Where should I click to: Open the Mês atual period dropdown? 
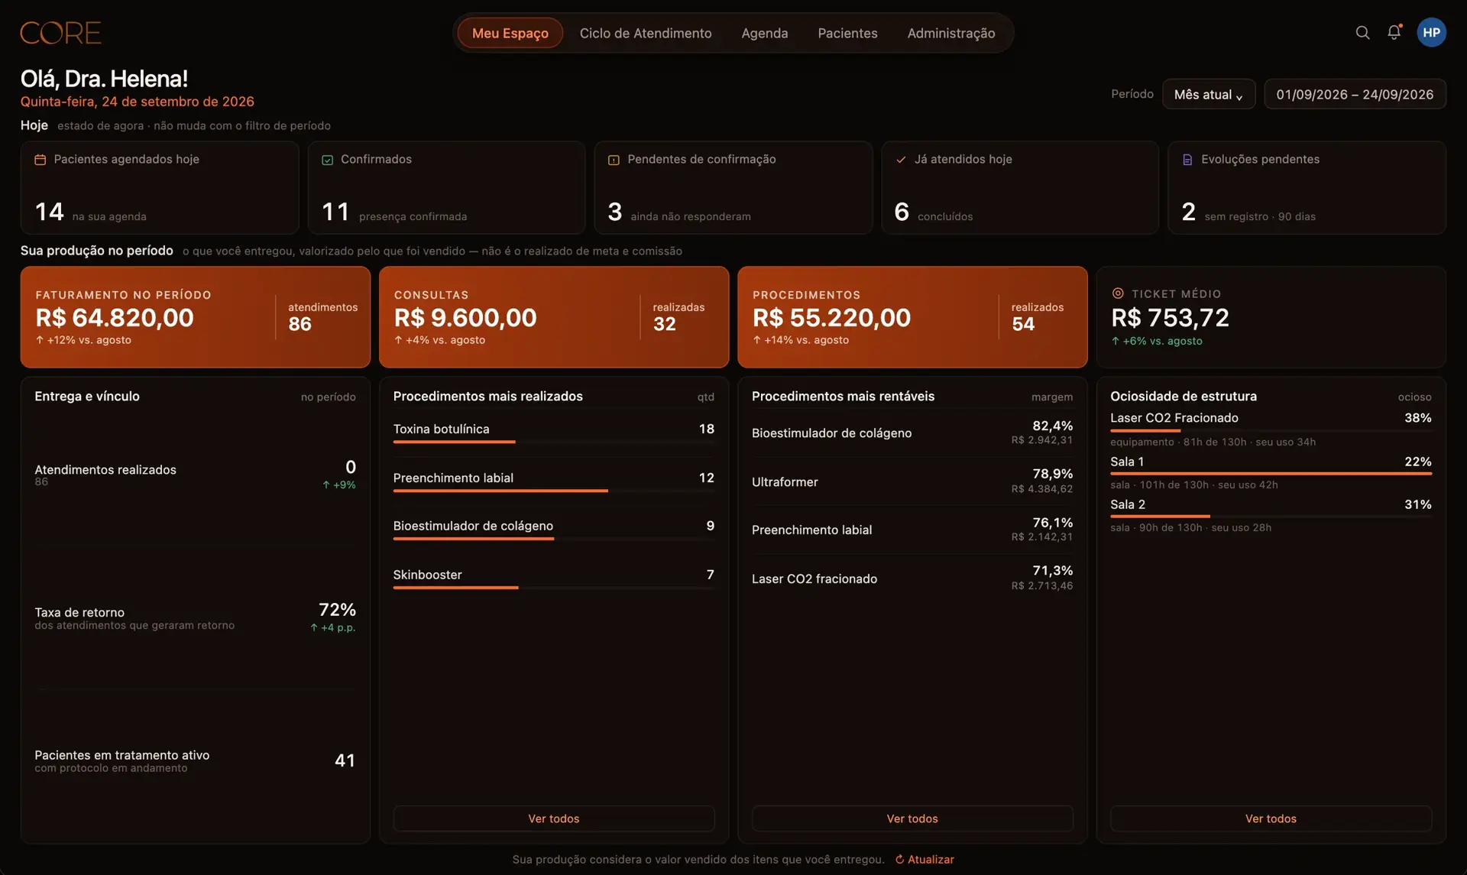[1209, 94]
